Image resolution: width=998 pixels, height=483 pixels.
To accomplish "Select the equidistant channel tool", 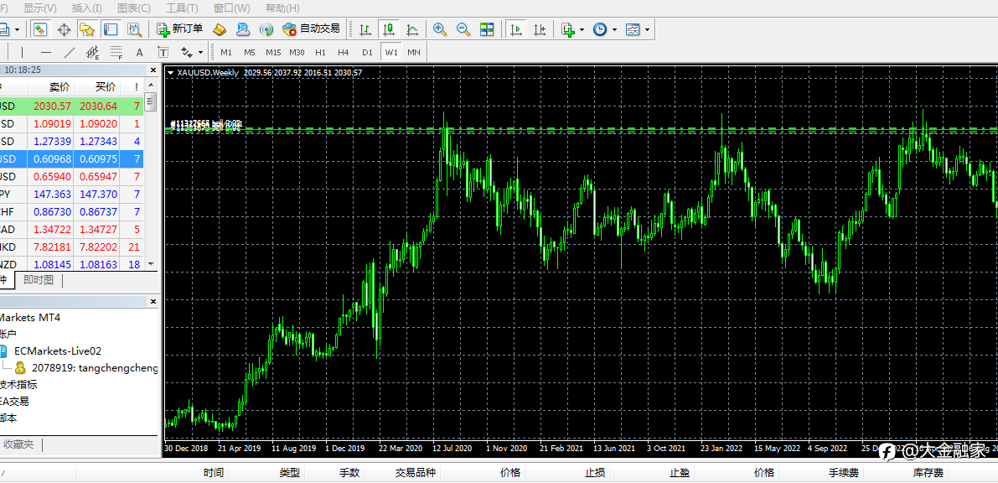I will (x=92, y=52).
